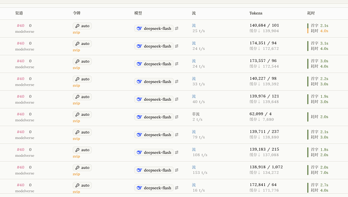Click the key icon in the 173,557 tokens row
The height and width of the screenshot is (197, 348).
pos(77,61)
